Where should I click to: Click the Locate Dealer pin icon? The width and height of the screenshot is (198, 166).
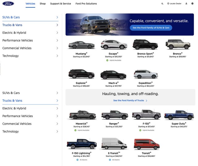(168, 3)
